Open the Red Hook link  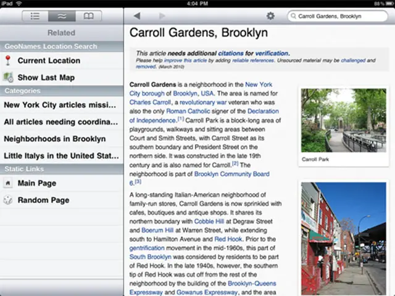point(228,239)
